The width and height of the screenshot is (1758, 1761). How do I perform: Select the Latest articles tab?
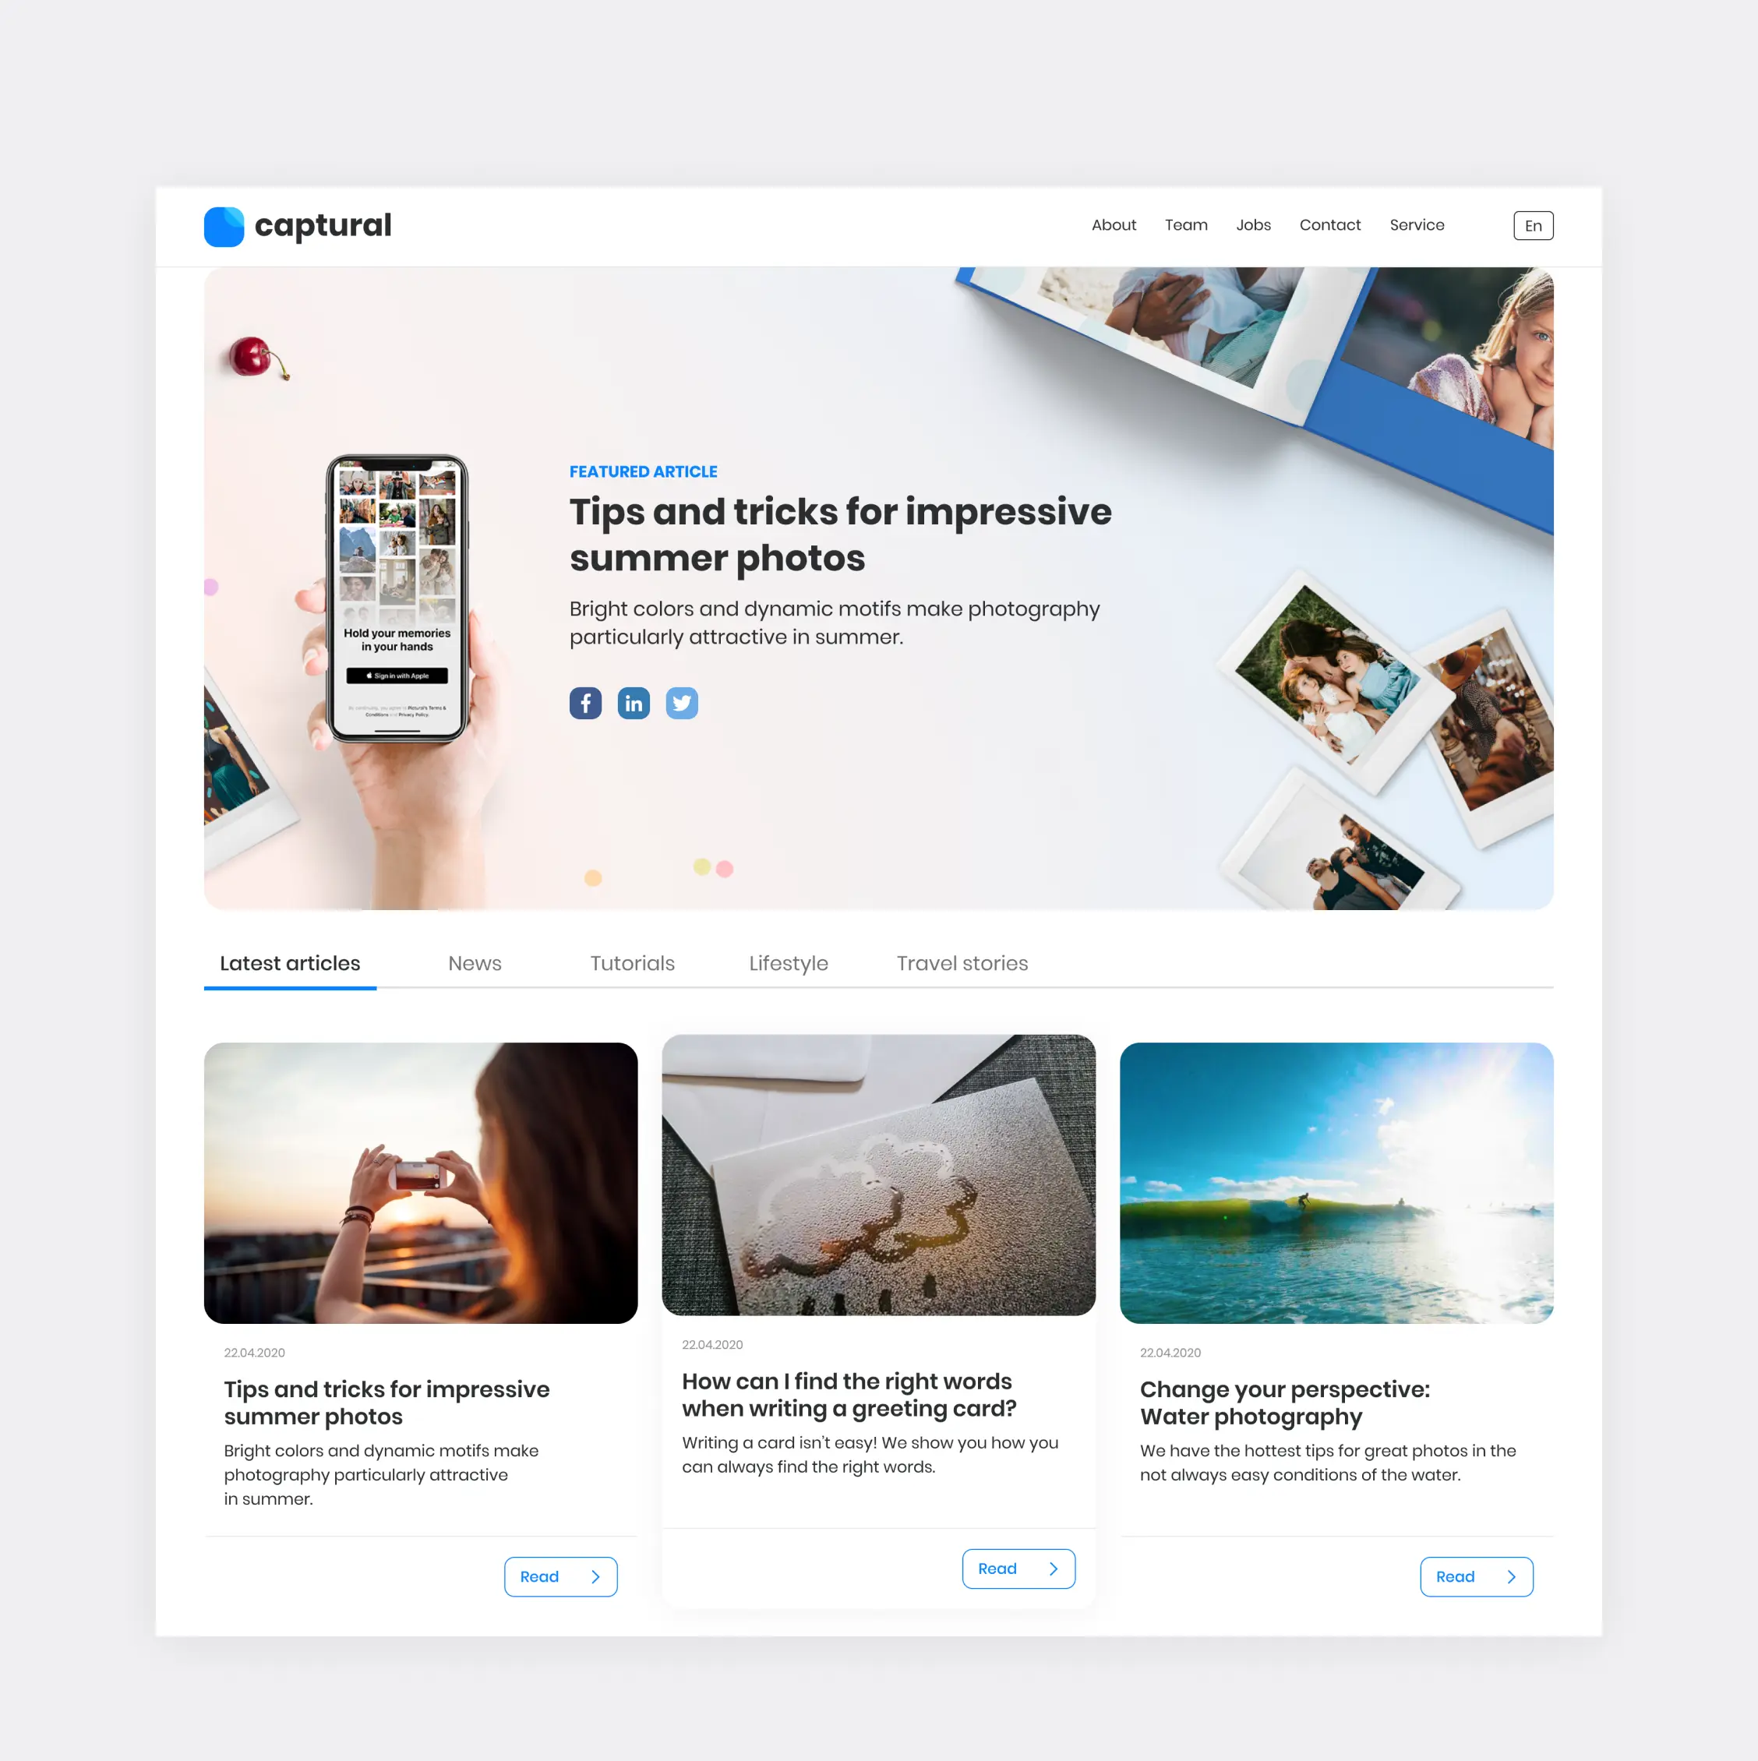pos(290,962)
